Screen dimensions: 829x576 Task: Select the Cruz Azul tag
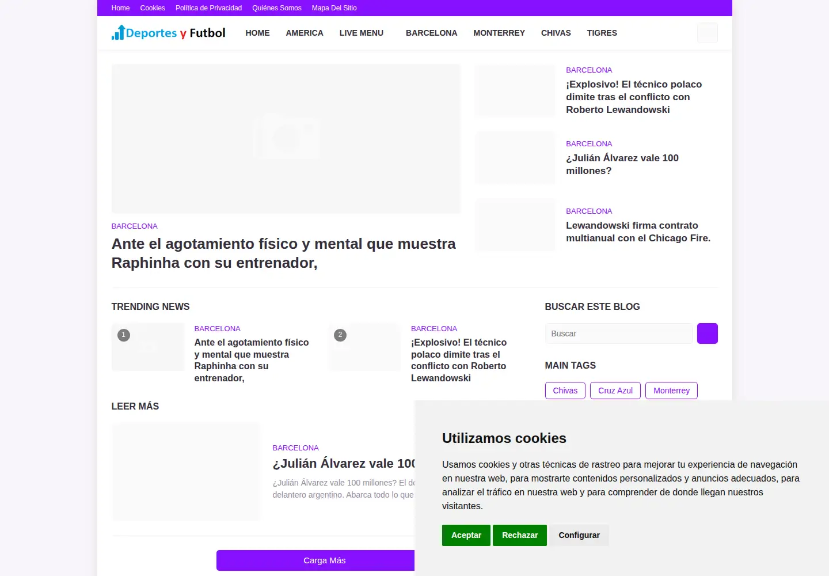click(615, 391)
